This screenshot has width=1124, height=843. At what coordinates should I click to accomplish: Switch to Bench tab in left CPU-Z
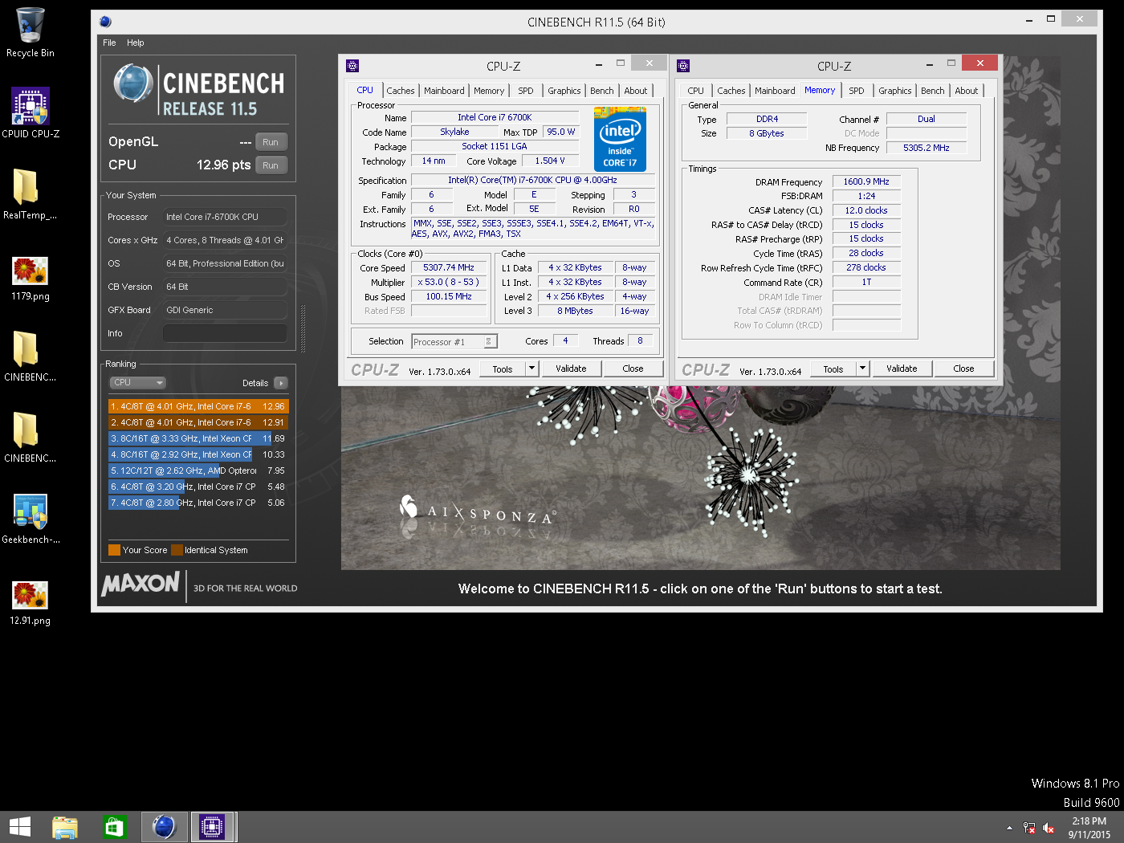tap(602, 91)
